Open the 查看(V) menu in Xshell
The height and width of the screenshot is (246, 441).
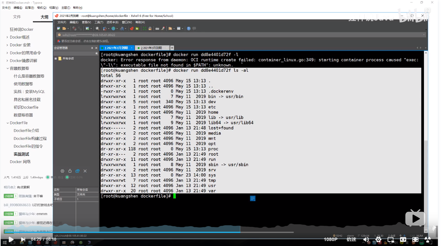pos(86,22)
